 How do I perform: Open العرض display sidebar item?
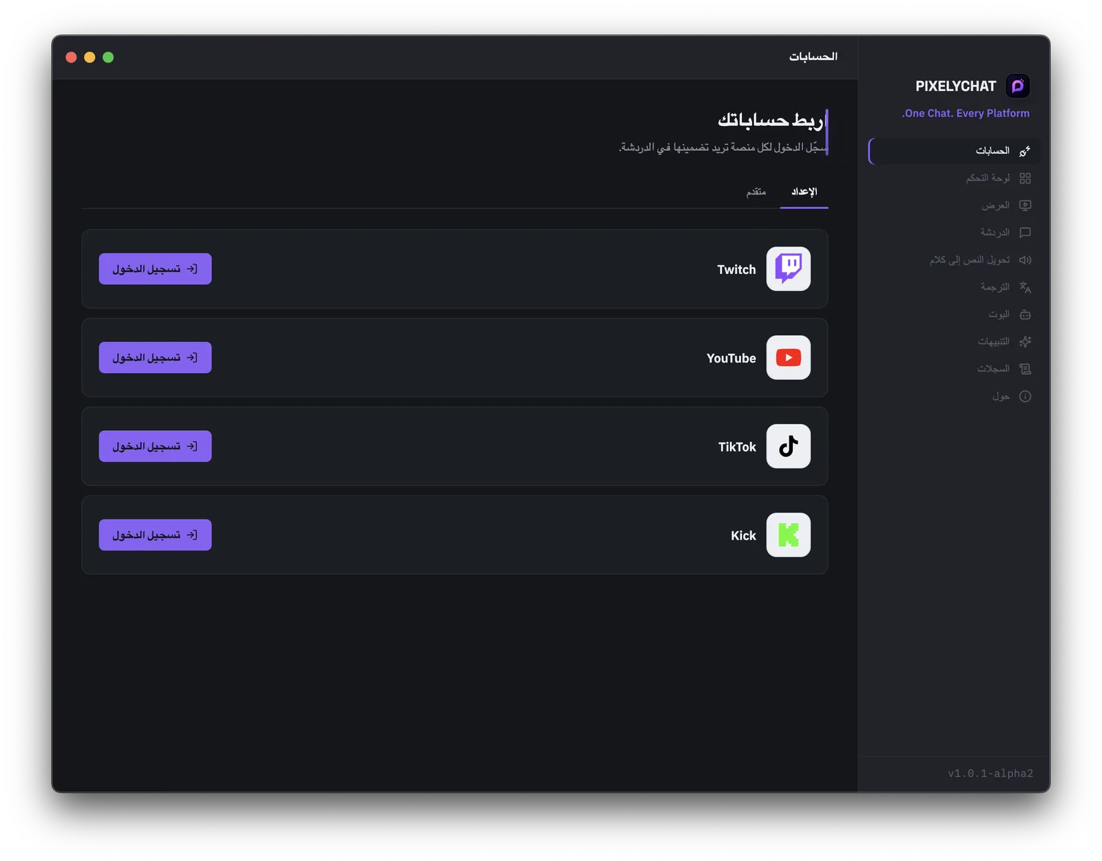click(954, 205)
